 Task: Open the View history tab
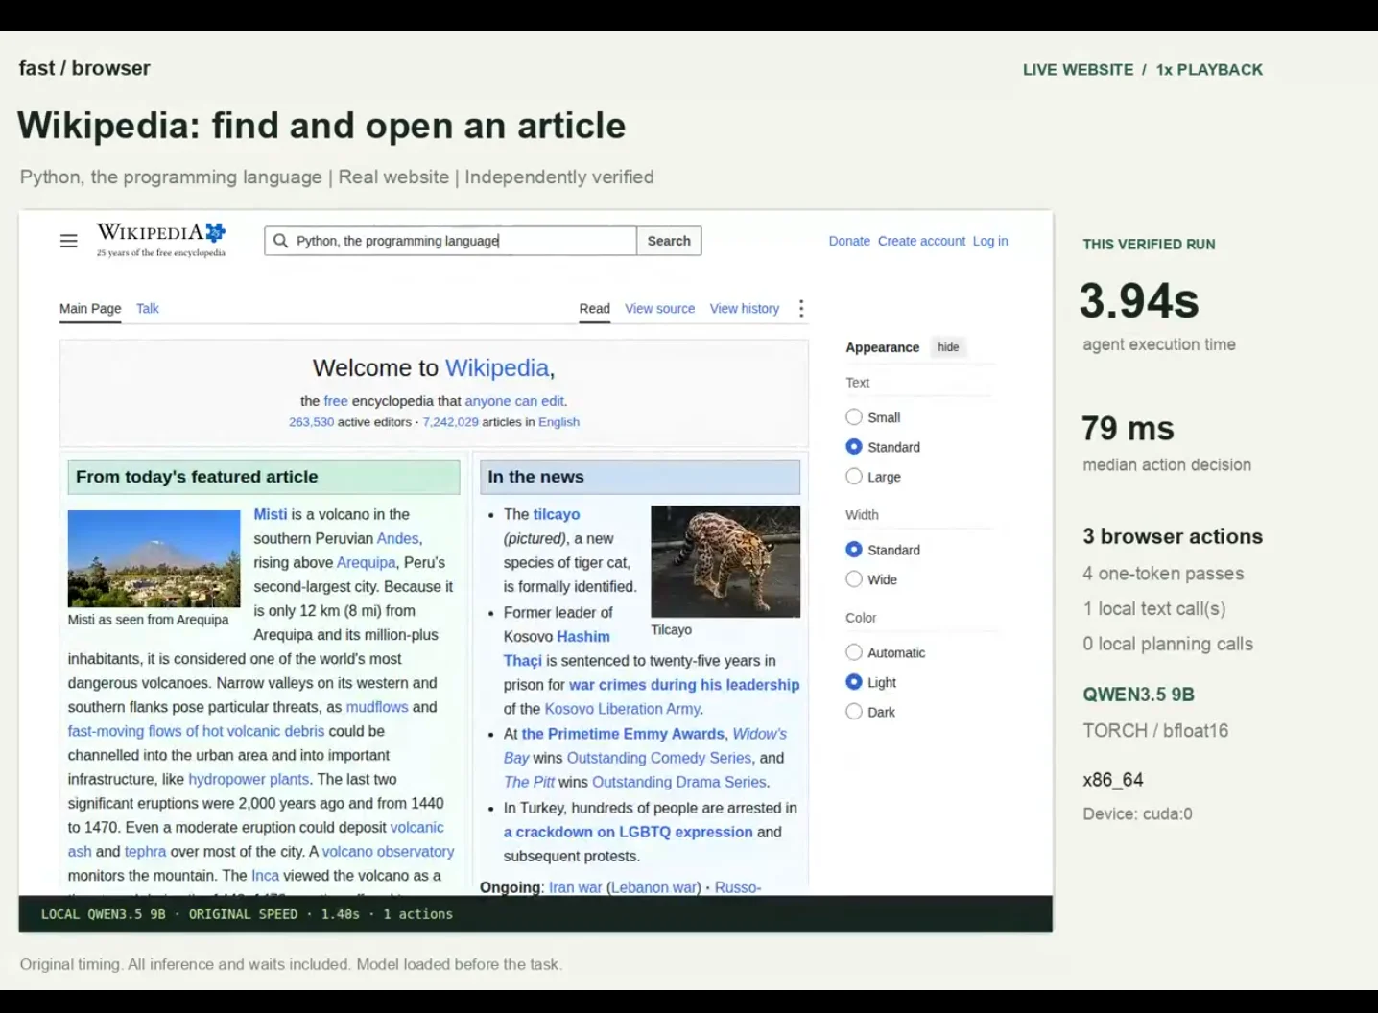point(745,308)
